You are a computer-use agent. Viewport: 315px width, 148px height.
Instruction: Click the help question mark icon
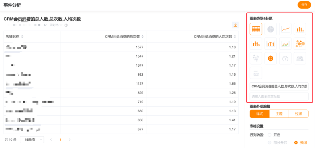(66, 25)
